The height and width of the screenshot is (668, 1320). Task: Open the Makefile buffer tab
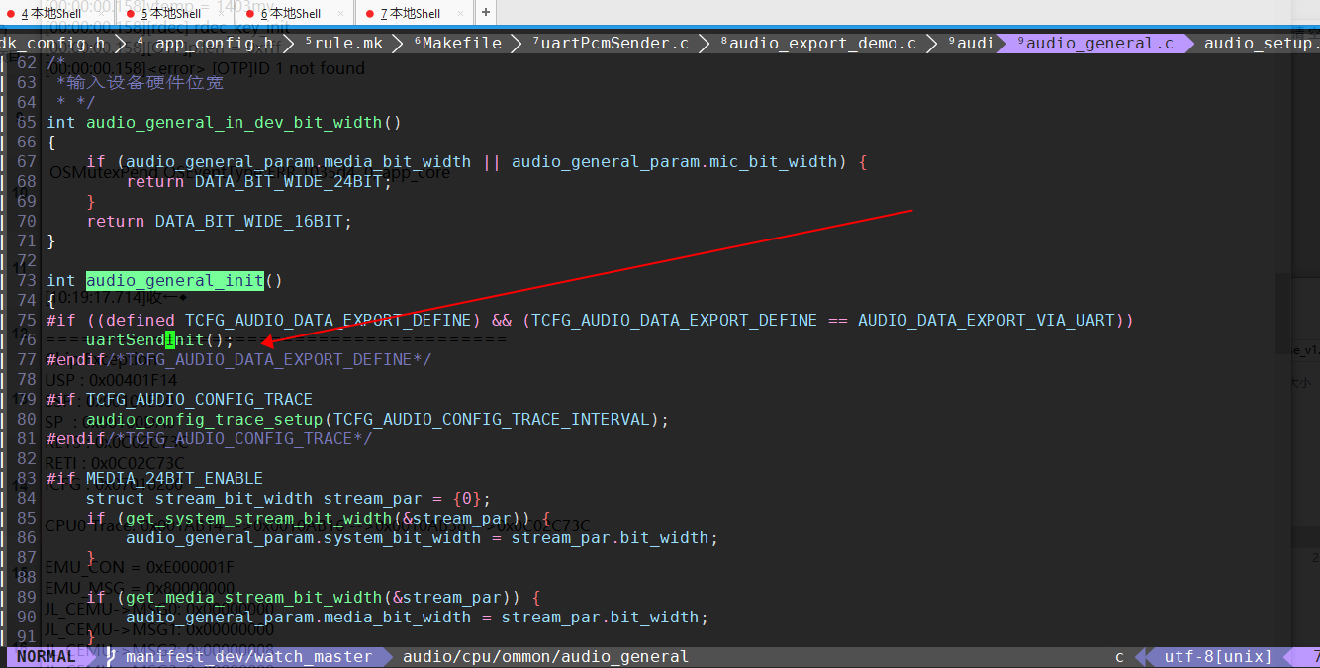[457, 44]
